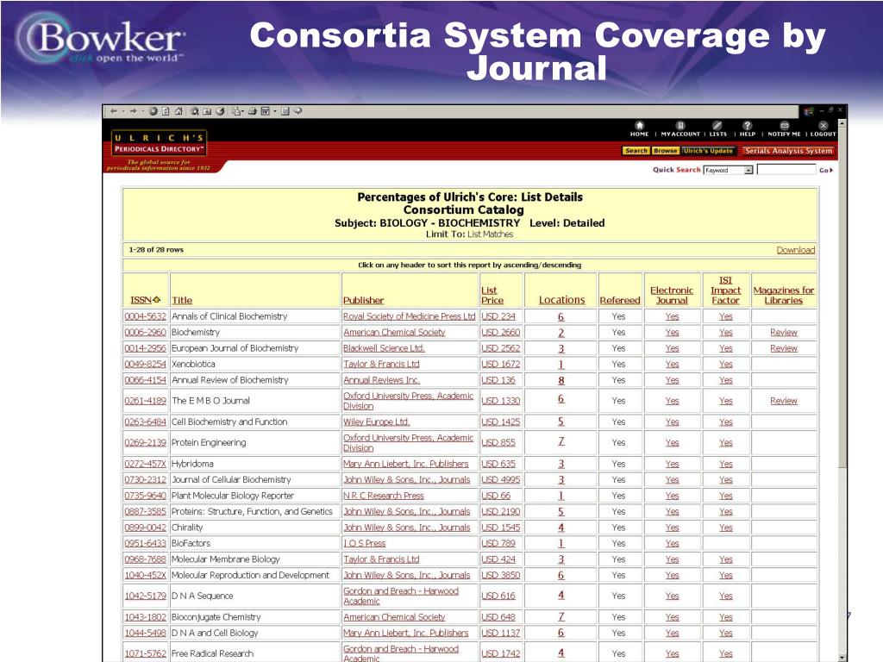Select the 'Chirality' title cell
Screen dimensions: 883x662
[x=255, y=528]
